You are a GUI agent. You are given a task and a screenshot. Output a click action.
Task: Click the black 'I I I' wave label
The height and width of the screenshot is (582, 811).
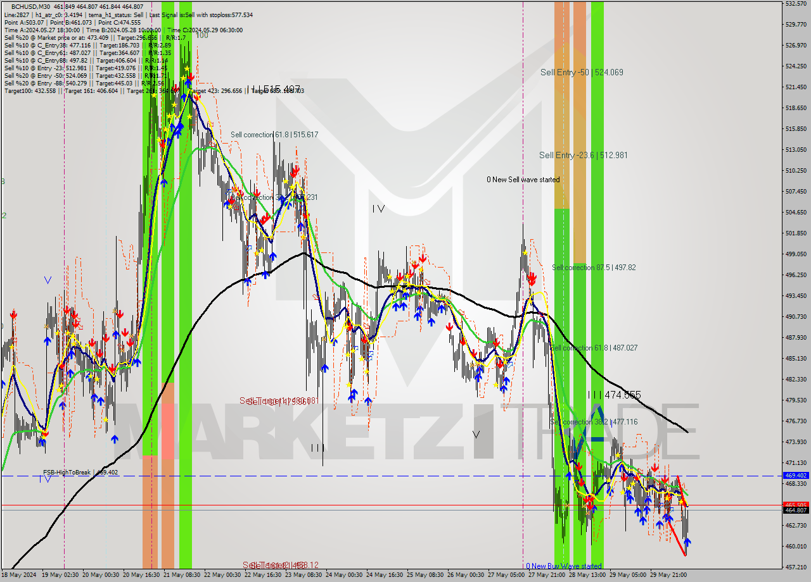[317, 447]
